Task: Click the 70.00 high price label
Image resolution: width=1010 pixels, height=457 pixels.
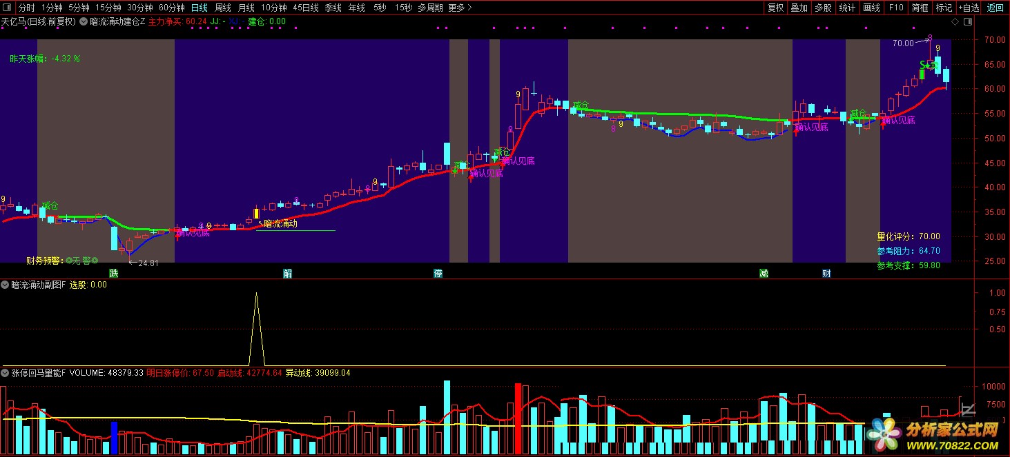Action: pyautogui.click(x=903, y=43)
